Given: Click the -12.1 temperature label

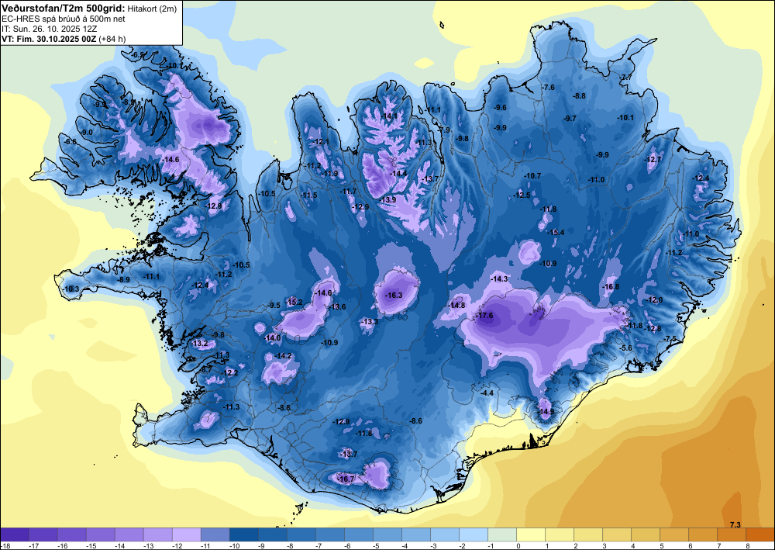Looking at the screenshot, I should pyautogui.click(x=321, y=142).
